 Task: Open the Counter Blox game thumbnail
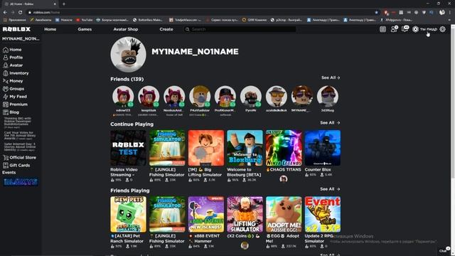323,148
